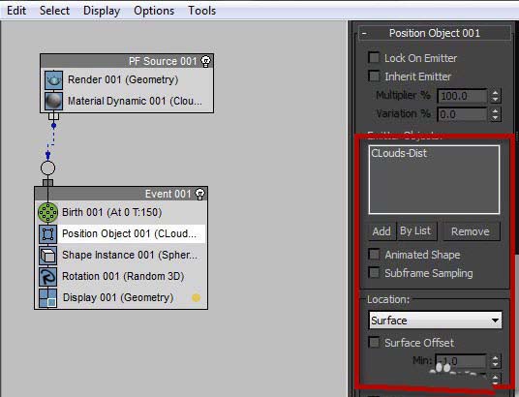Open the Select menu
The height and width of the screenshot is (397, 519).
54,11
